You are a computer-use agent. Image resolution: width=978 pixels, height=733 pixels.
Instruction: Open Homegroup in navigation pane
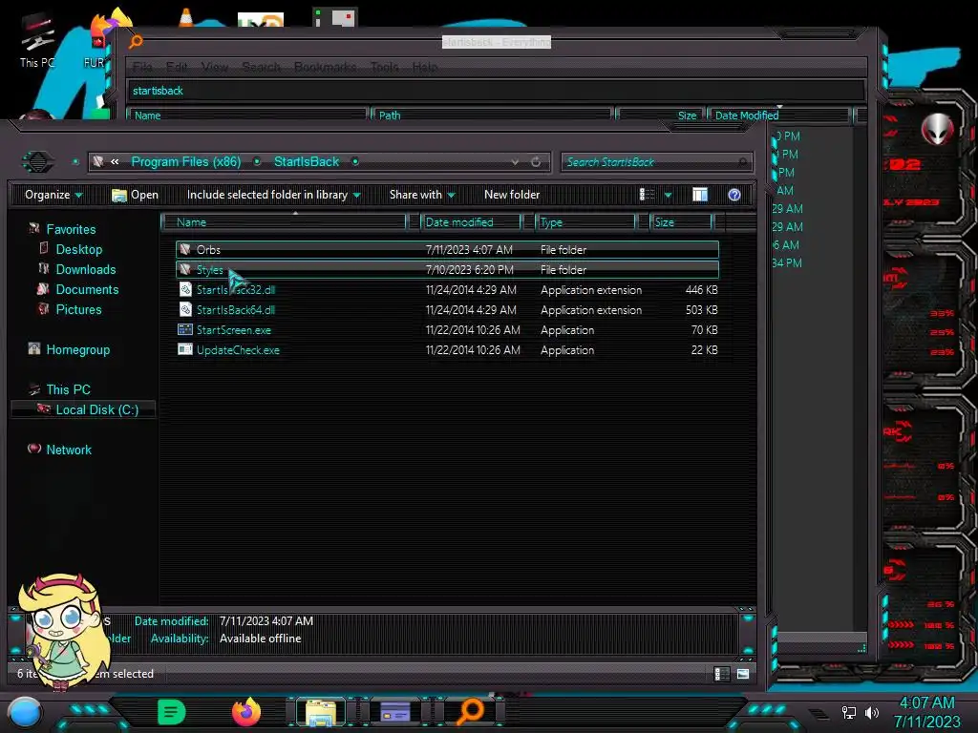(78, 349)
